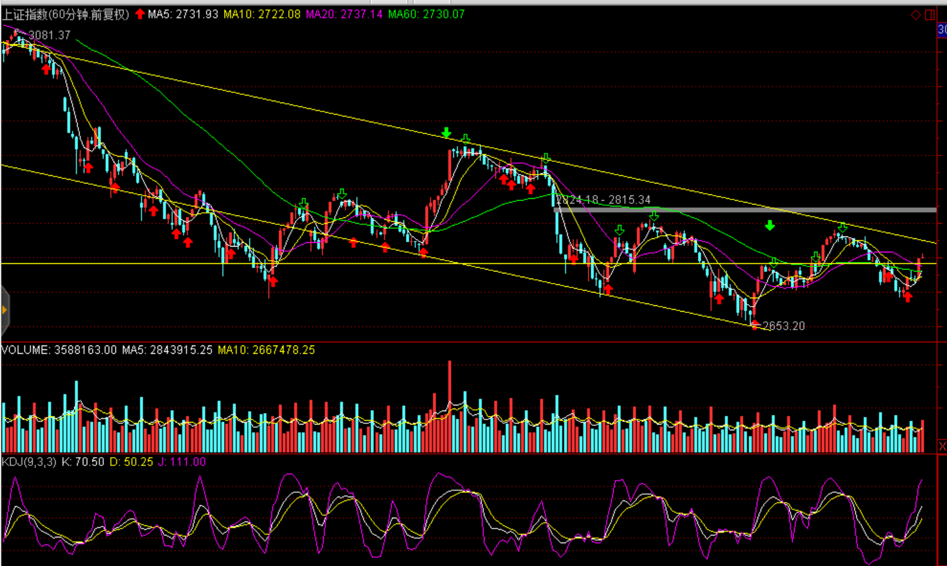Viewport: 947px width, 566px height.
Task: Click the solid green arrow below the gray band
Action: click(770, 226)
